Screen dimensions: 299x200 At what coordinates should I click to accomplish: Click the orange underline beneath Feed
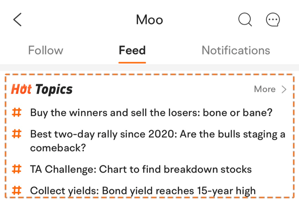tap(132, 63)
